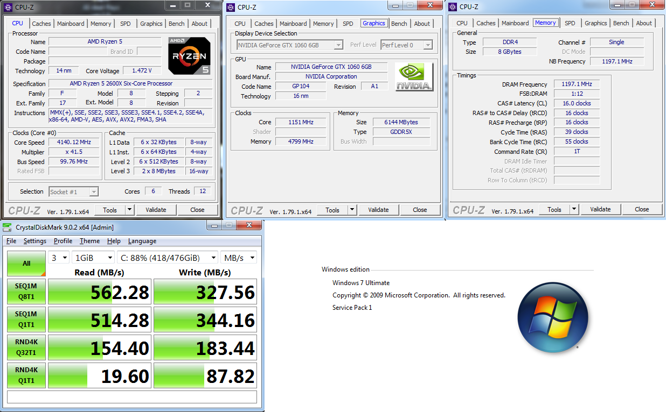Click the DRAM Frequency value 1197.1 MHz
Screen dimensions: 666x412
click(x=577, y=84)
